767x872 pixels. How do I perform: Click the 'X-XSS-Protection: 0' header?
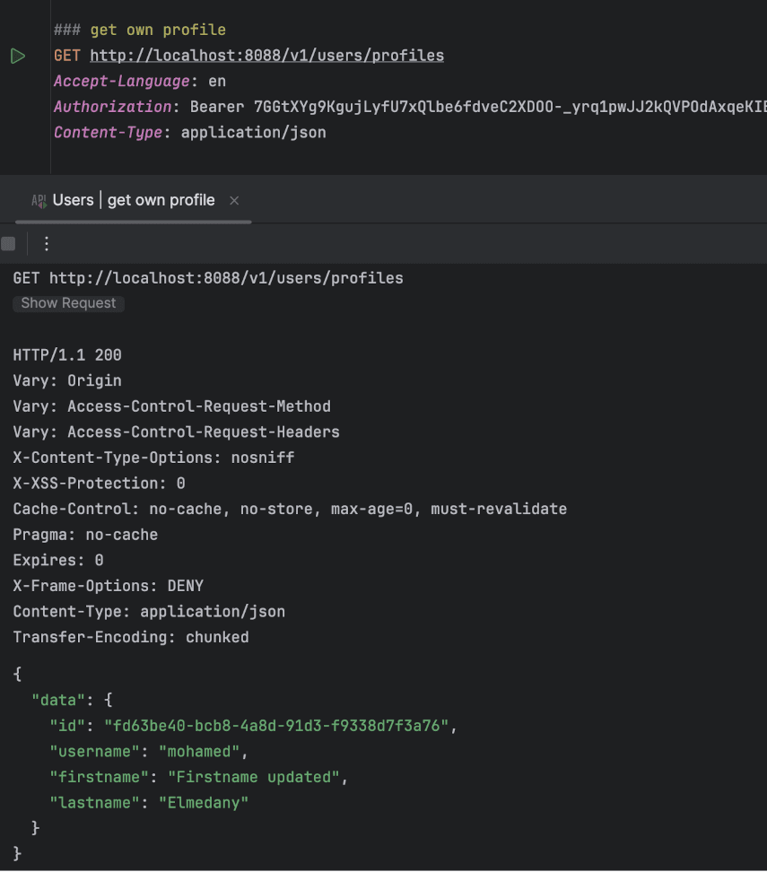click(x=99, y=483)
